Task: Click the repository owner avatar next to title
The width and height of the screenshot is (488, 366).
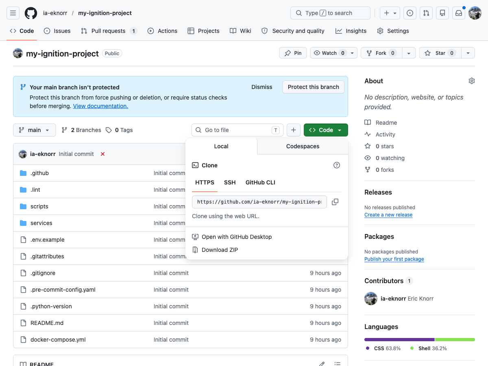Action: (x=18, y=53)
